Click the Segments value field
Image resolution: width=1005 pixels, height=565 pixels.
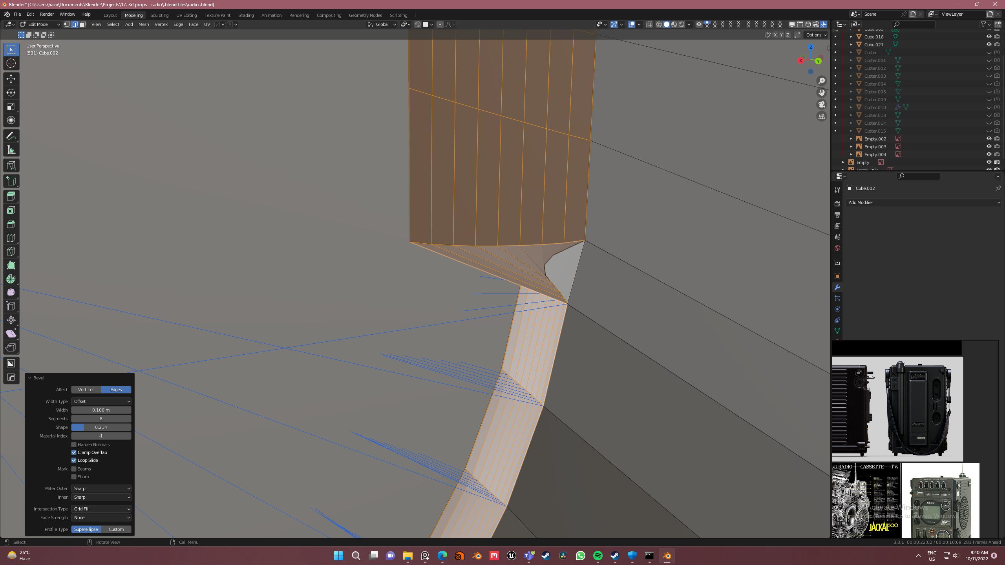[x=101, y=419]
